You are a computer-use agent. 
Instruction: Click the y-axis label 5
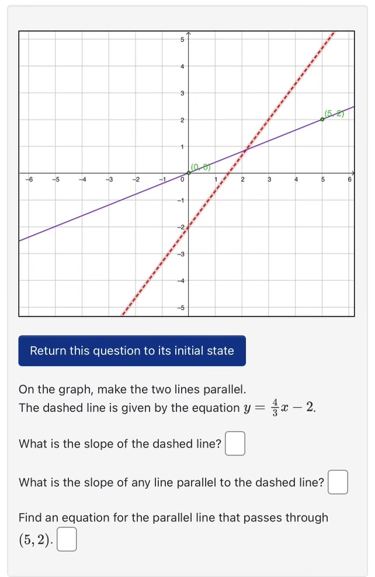tap(183, 39)
